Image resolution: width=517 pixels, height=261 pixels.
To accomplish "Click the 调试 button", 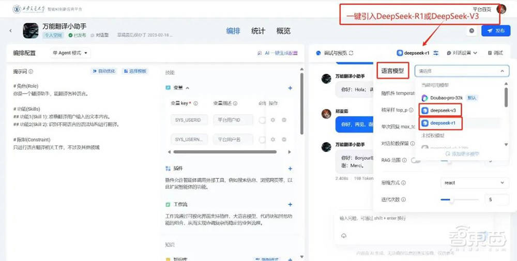I will click(496, 53).
